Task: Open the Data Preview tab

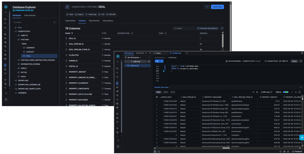Action: [x=94, y=21]
